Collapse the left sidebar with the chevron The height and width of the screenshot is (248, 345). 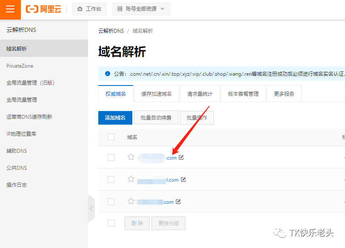click(91, 208)
